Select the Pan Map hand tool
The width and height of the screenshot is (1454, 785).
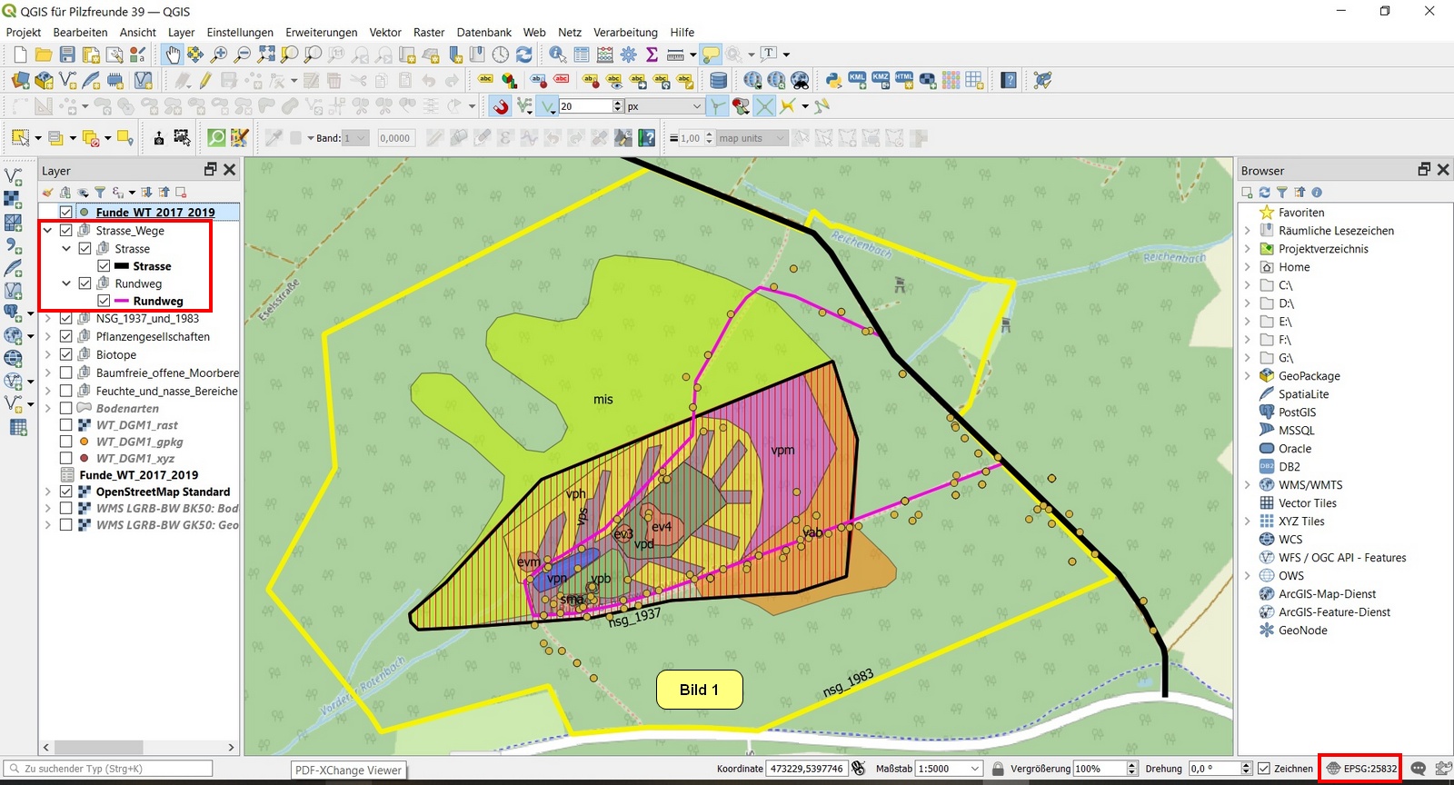coord(173,55)
